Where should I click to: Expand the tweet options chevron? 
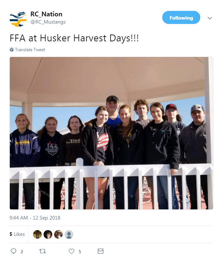pyautogui.click(x=210, y=18)
